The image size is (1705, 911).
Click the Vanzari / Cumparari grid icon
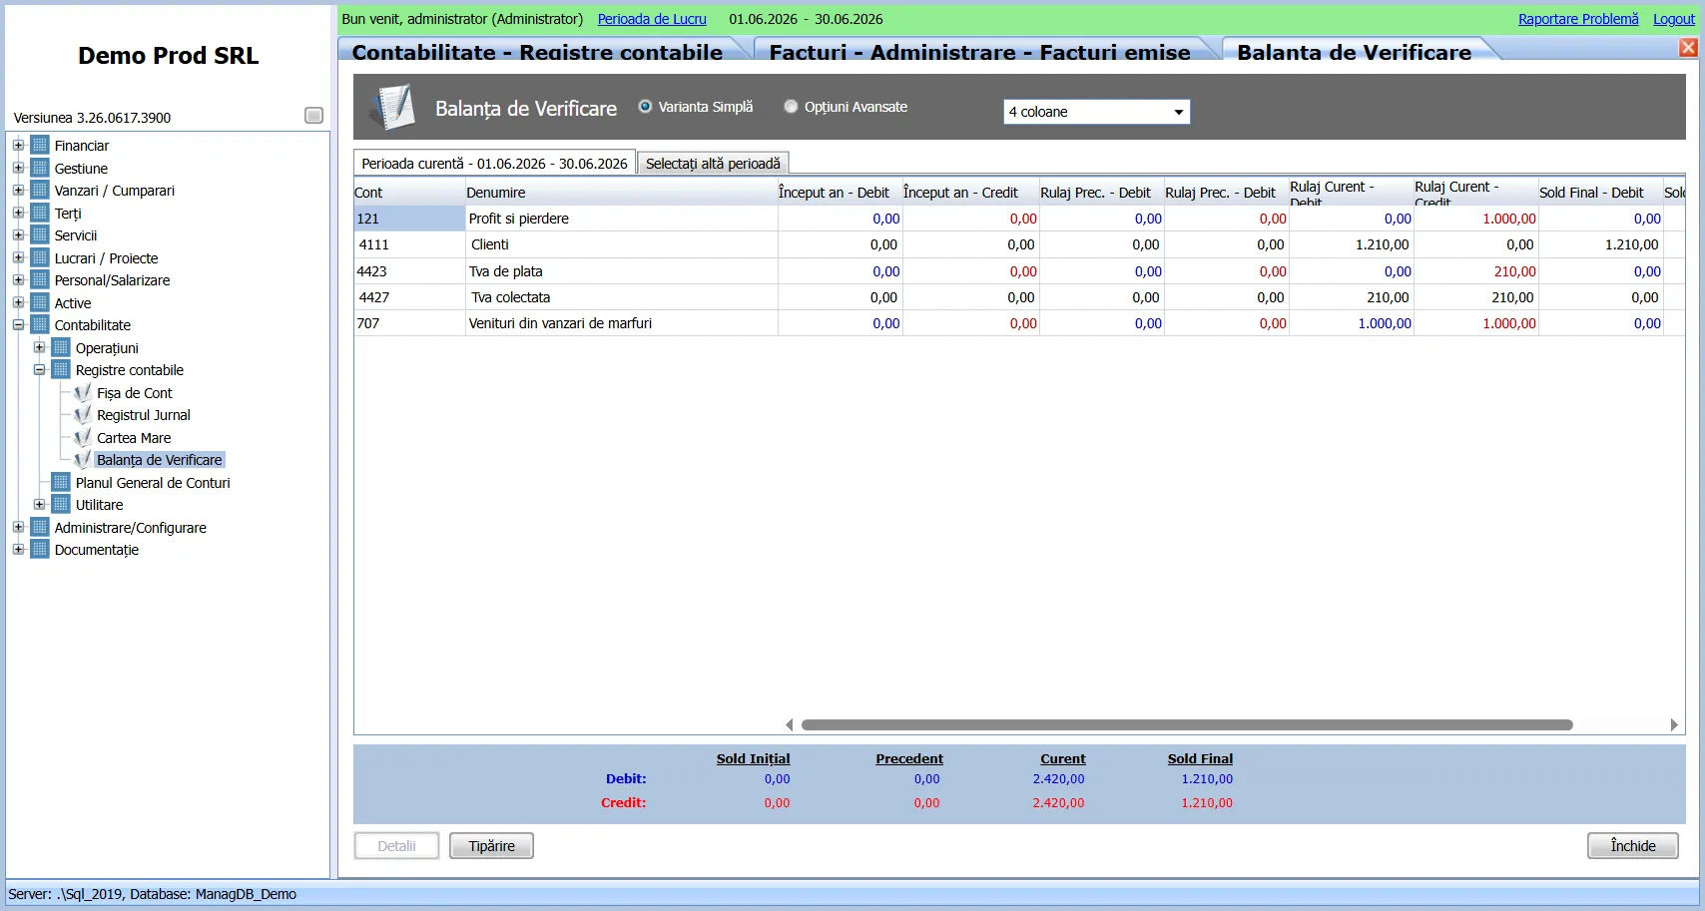click(40, 190)
